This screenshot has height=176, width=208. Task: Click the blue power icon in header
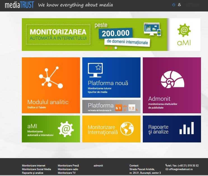pyautogui.click(x=174, y=5)
